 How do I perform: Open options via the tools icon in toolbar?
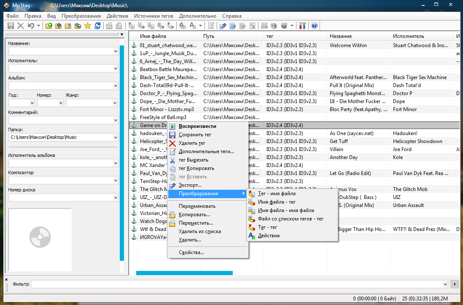(x=302, y=26)
